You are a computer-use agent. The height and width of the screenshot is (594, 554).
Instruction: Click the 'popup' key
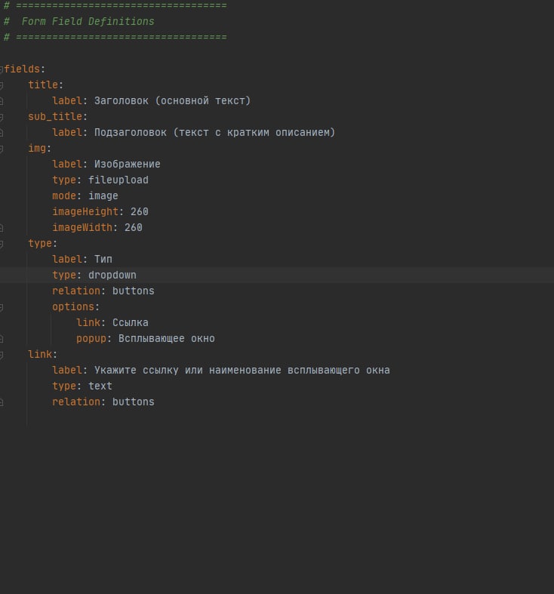(x=91, y=339)
